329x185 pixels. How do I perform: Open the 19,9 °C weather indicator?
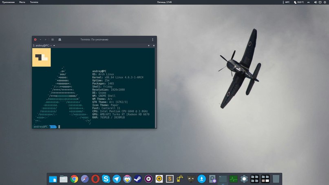coord(299,2)
